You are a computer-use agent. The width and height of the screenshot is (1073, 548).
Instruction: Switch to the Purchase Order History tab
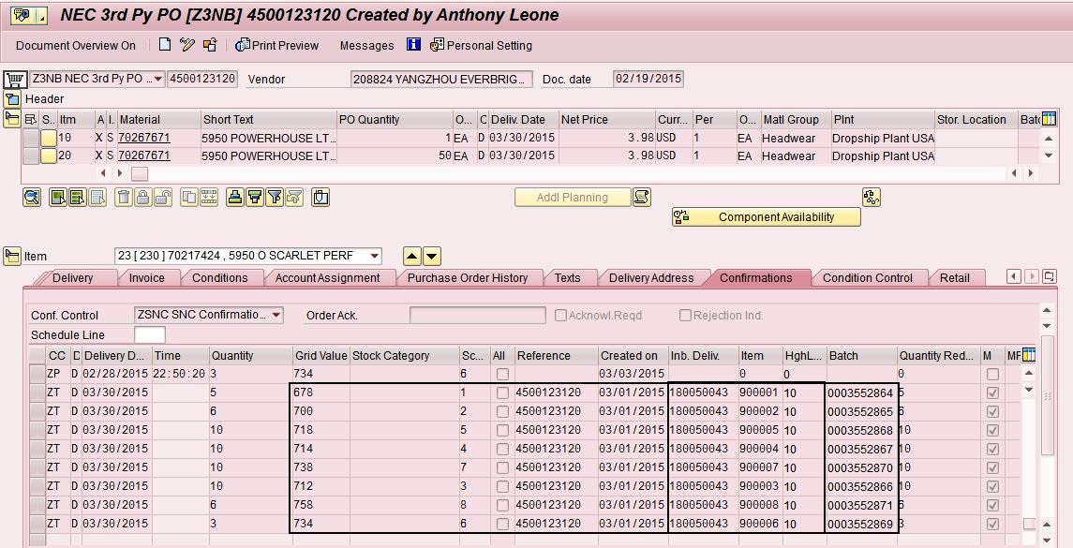(x=467, y=278)
